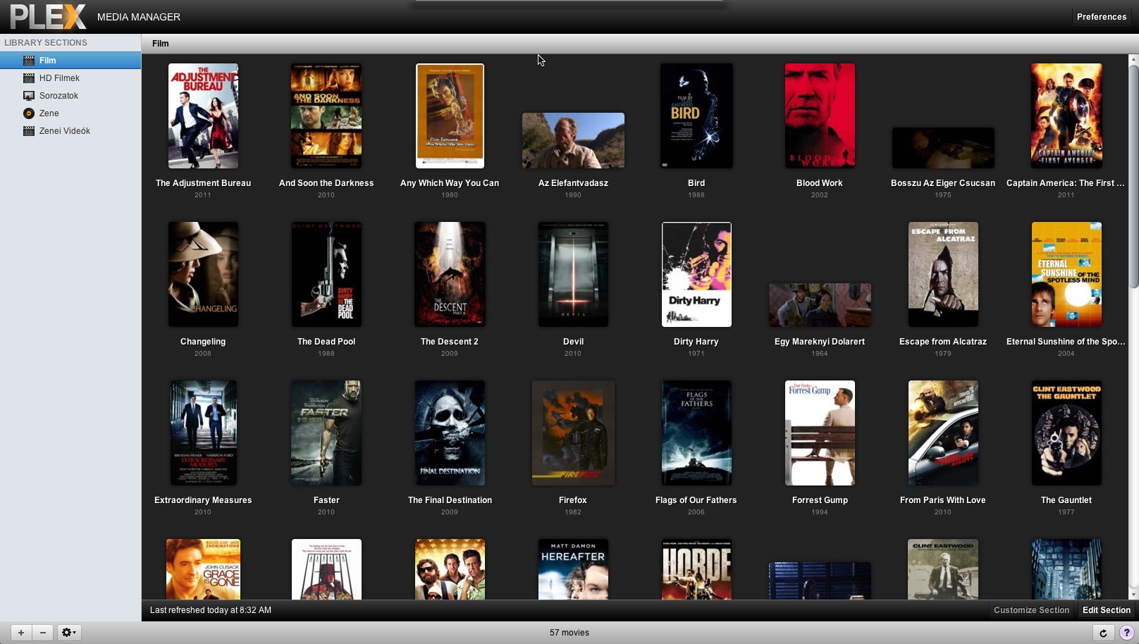
Task: Select the Sorozatok library section
Action: [70, 96]
